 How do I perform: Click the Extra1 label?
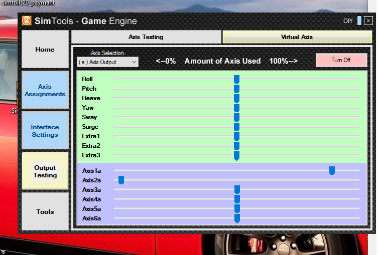(91, 136)
